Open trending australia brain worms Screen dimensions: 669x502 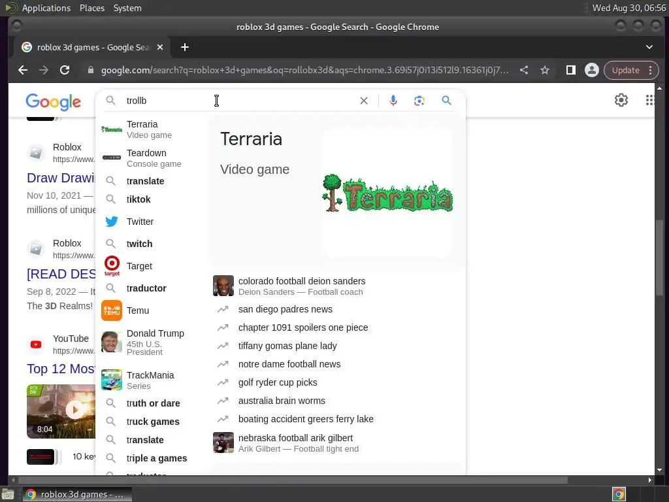point(335,401)
